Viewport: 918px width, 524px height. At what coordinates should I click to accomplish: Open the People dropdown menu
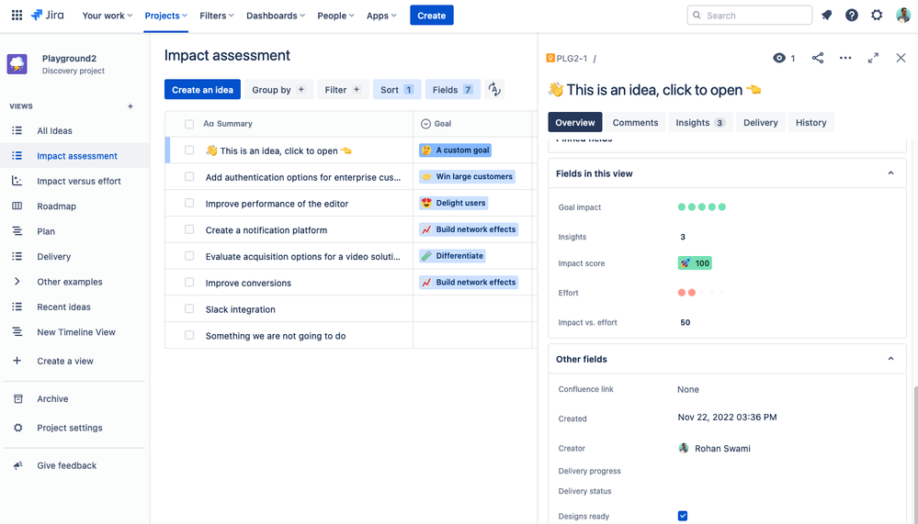pyautogui.click(x=335, y=16)
